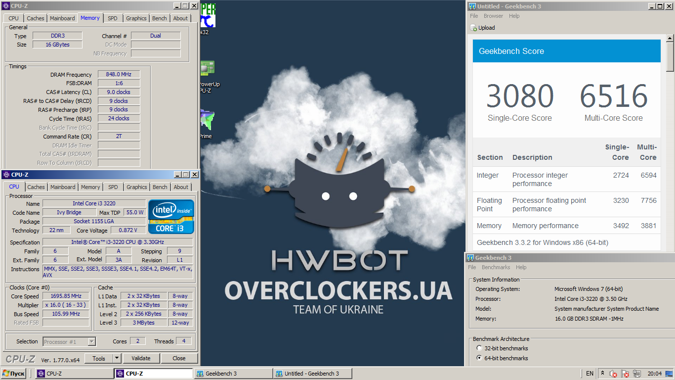
Task: Open Benchmarks menu in Geekbench 3 window
Action: coord(496,267)
